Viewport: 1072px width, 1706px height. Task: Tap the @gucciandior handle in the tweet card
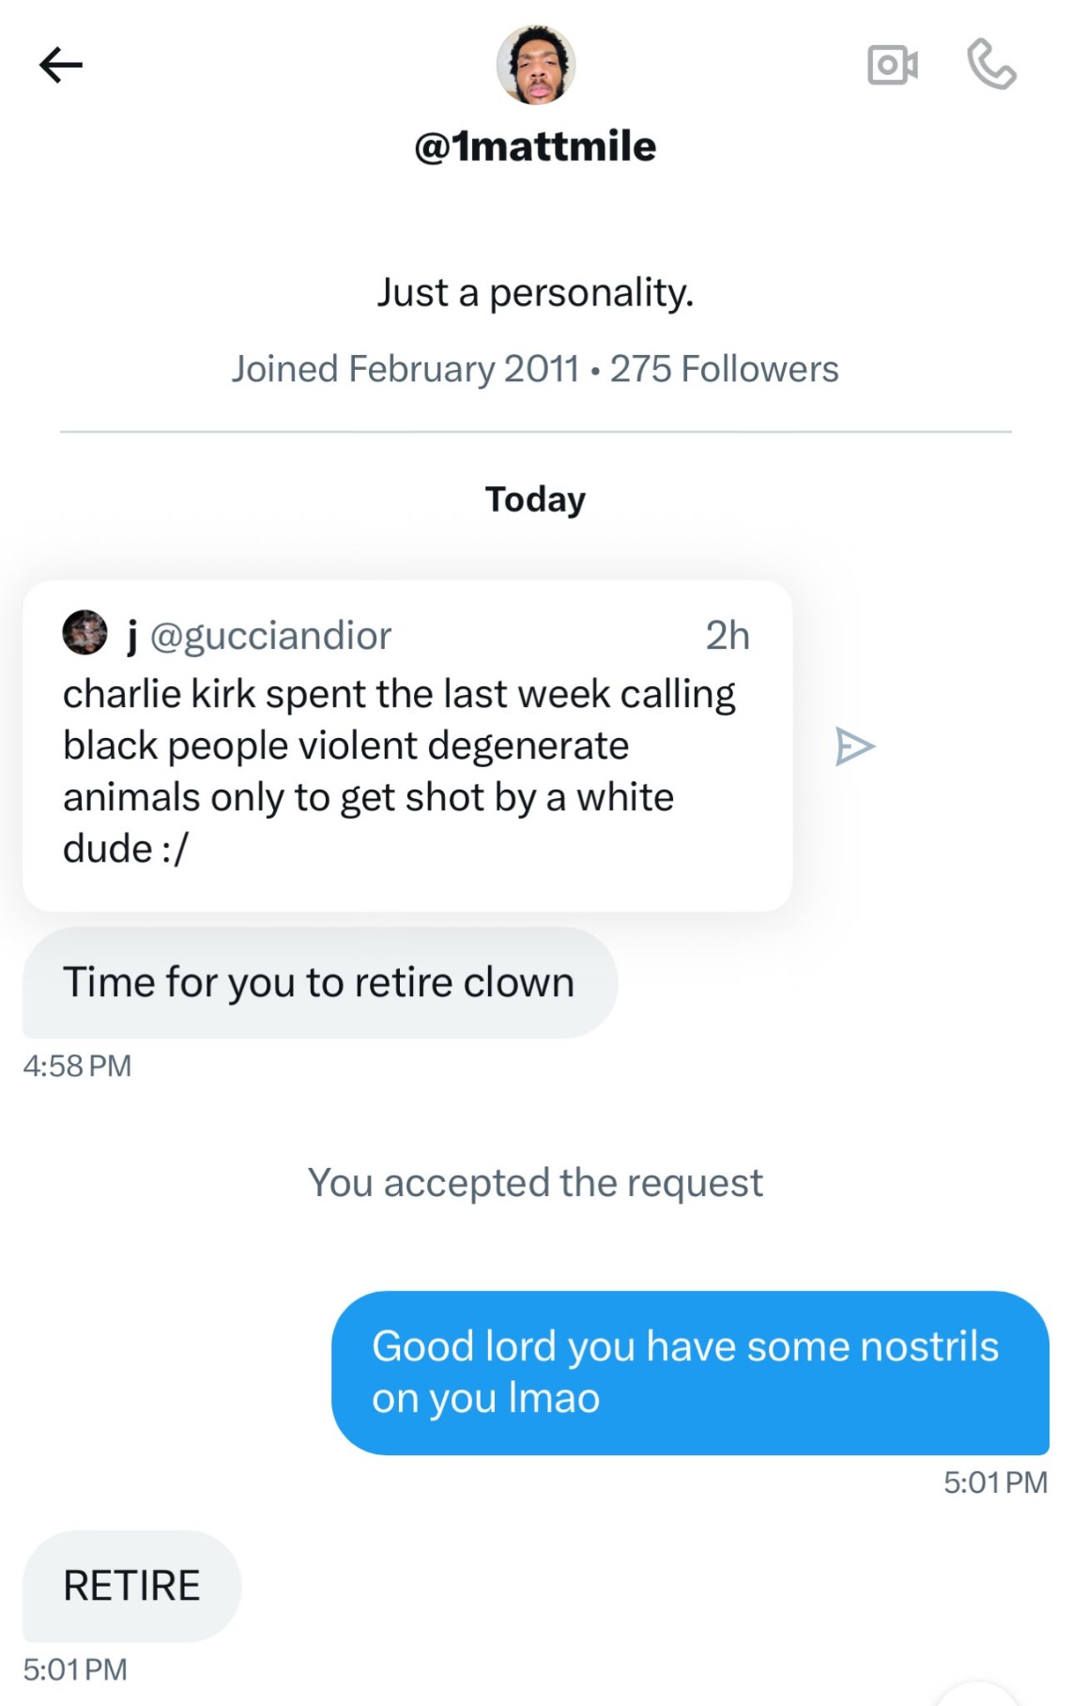(270, 636)
